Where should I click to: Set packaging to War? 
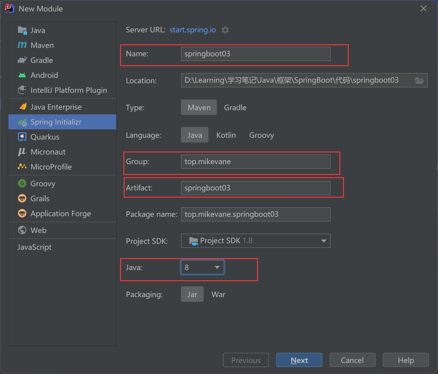tap(218, 294)
